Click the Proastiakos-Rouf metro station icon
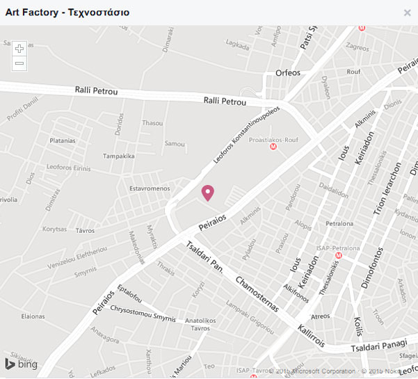This screenshot has height=379, width=418. 273,147
